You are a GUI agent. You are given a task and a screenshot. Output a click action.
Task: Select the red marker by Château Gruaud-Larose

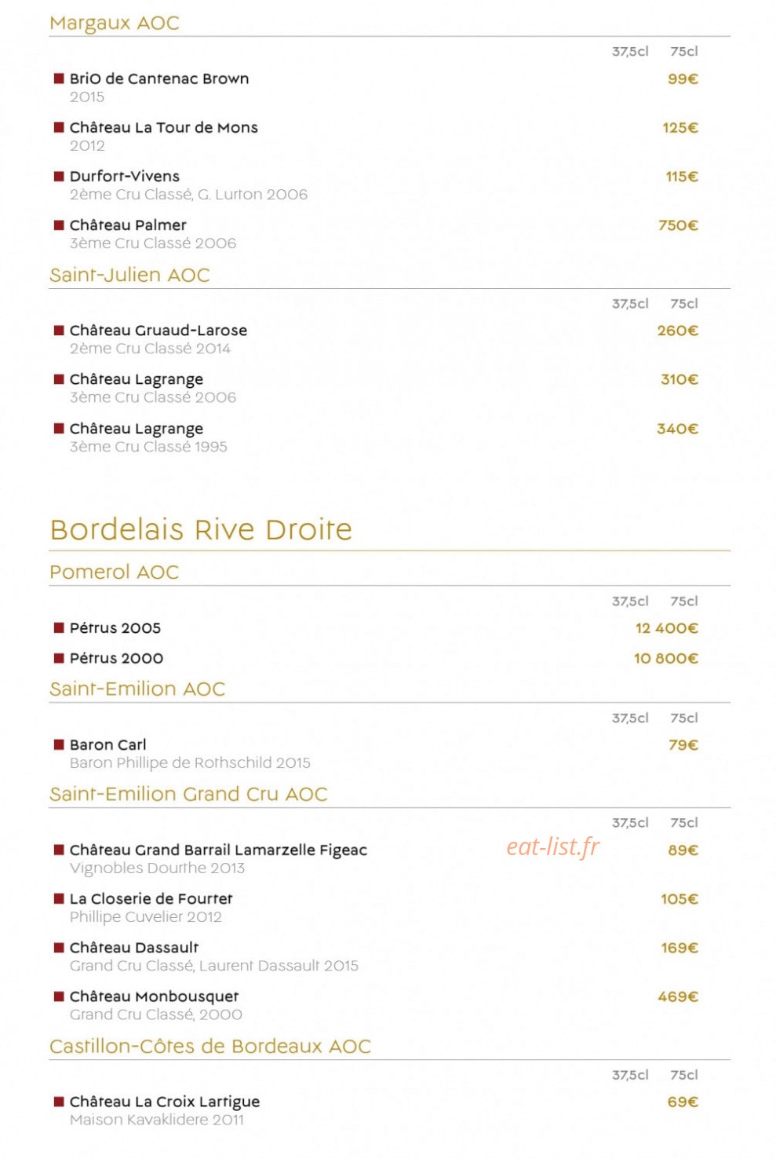click(59, 330)
